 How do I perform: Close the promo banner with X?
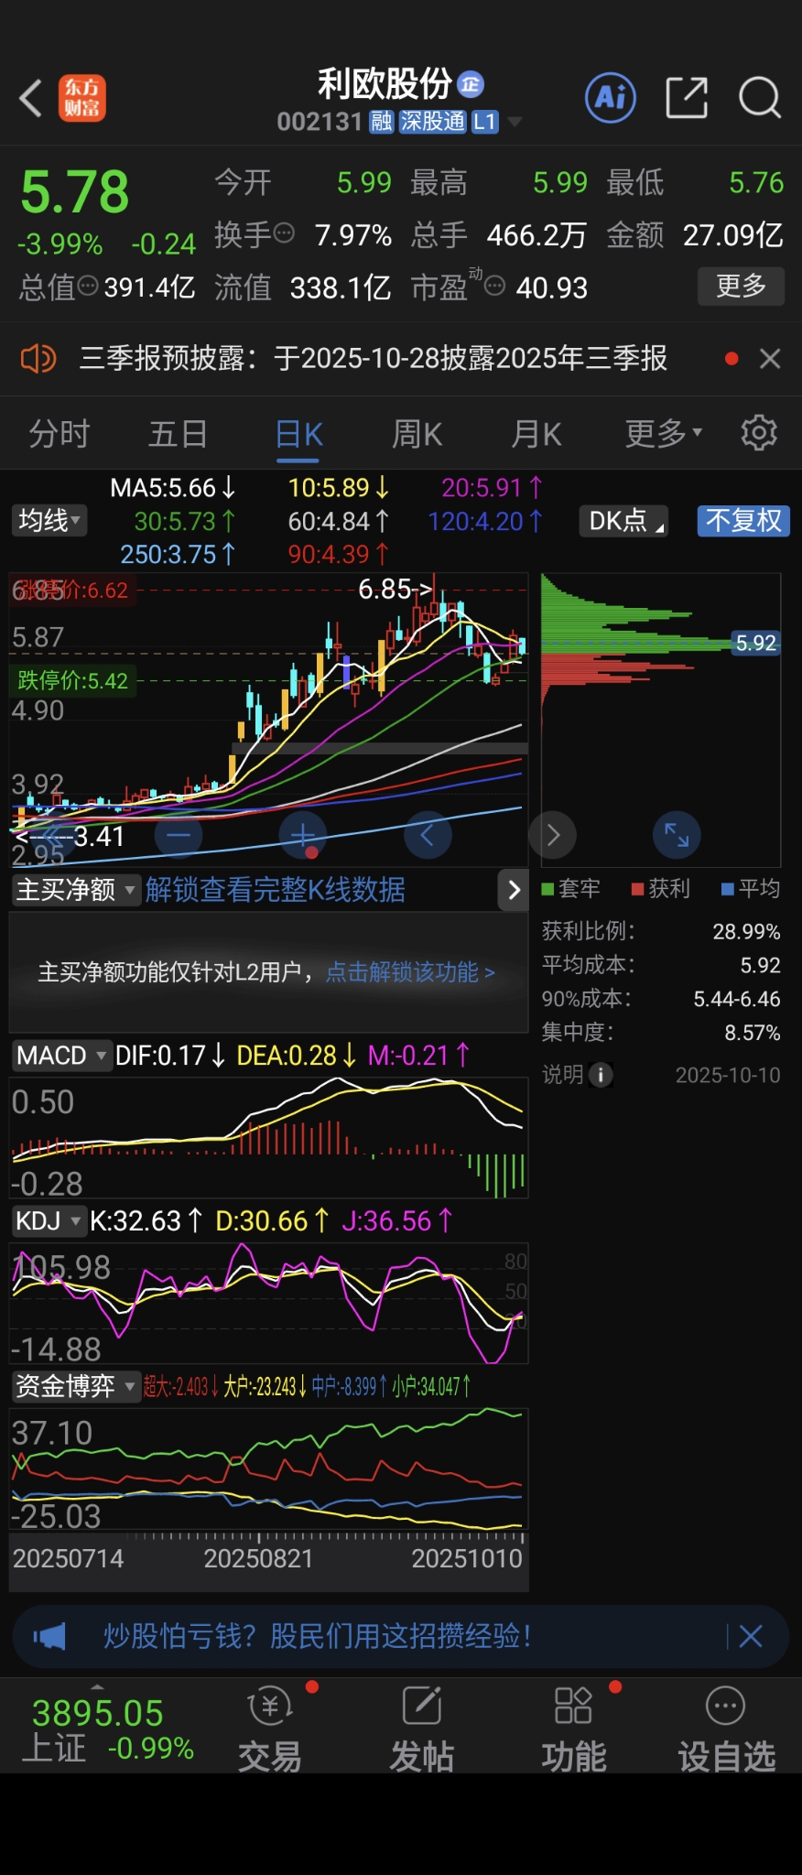(x=751, y=1636)
